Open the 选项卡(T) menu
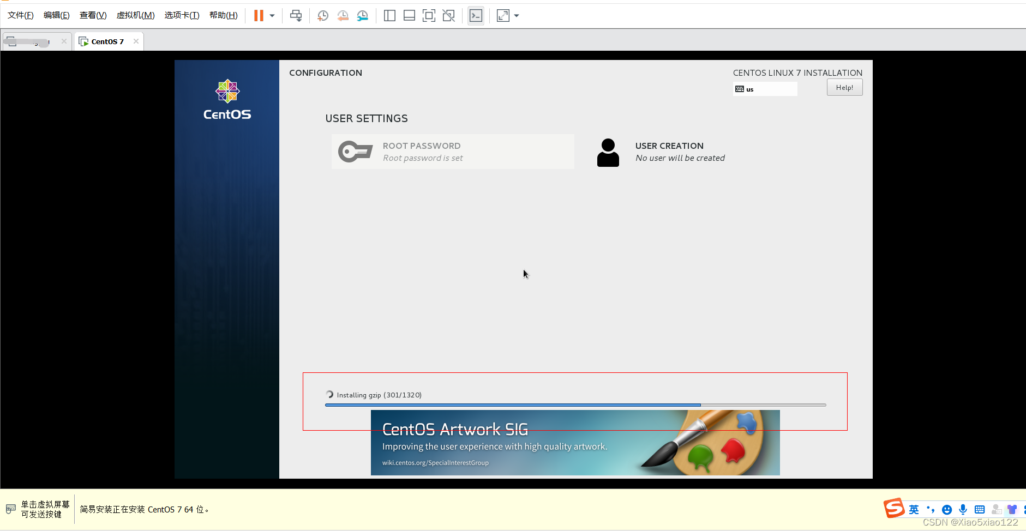Viewport: 1026px width, 531px height. pyautogui.click(x=182, y=15)
